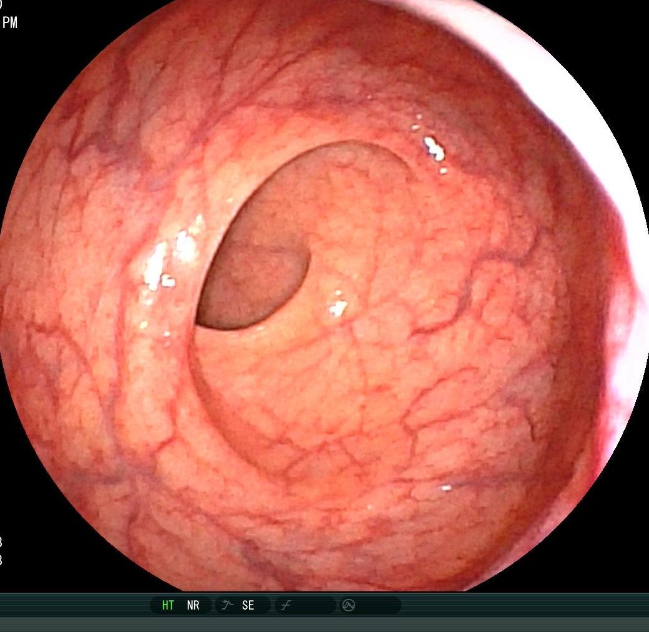Toggle the HT indicator in the status bar
This screenshot has width=649, height=632.
[x=168, y=605]
